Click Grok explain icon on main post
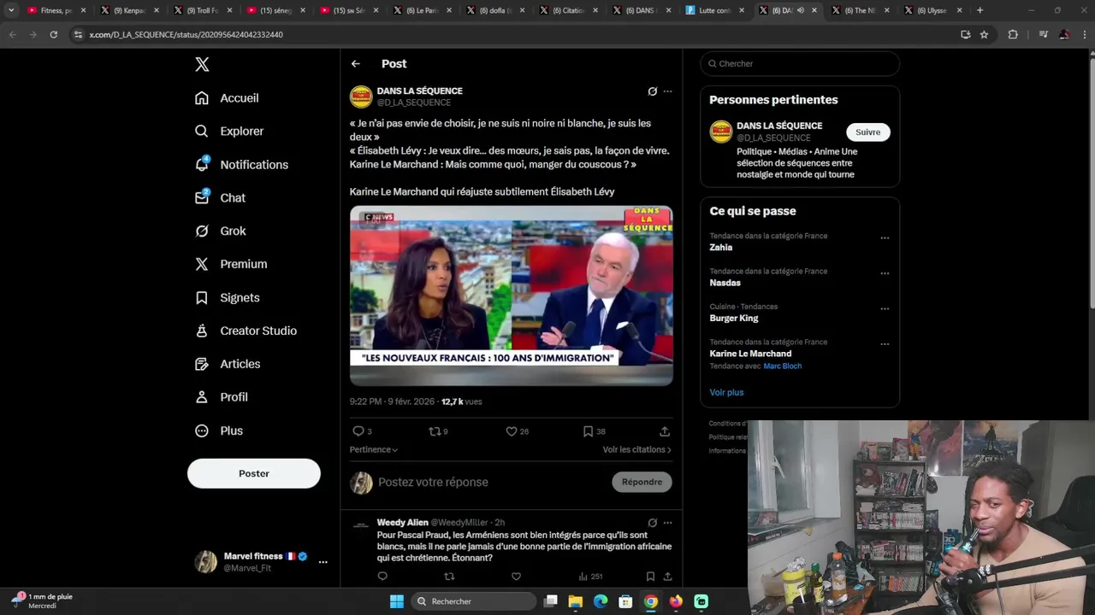This screenshot has height=615, width=1095. [653, 91]
